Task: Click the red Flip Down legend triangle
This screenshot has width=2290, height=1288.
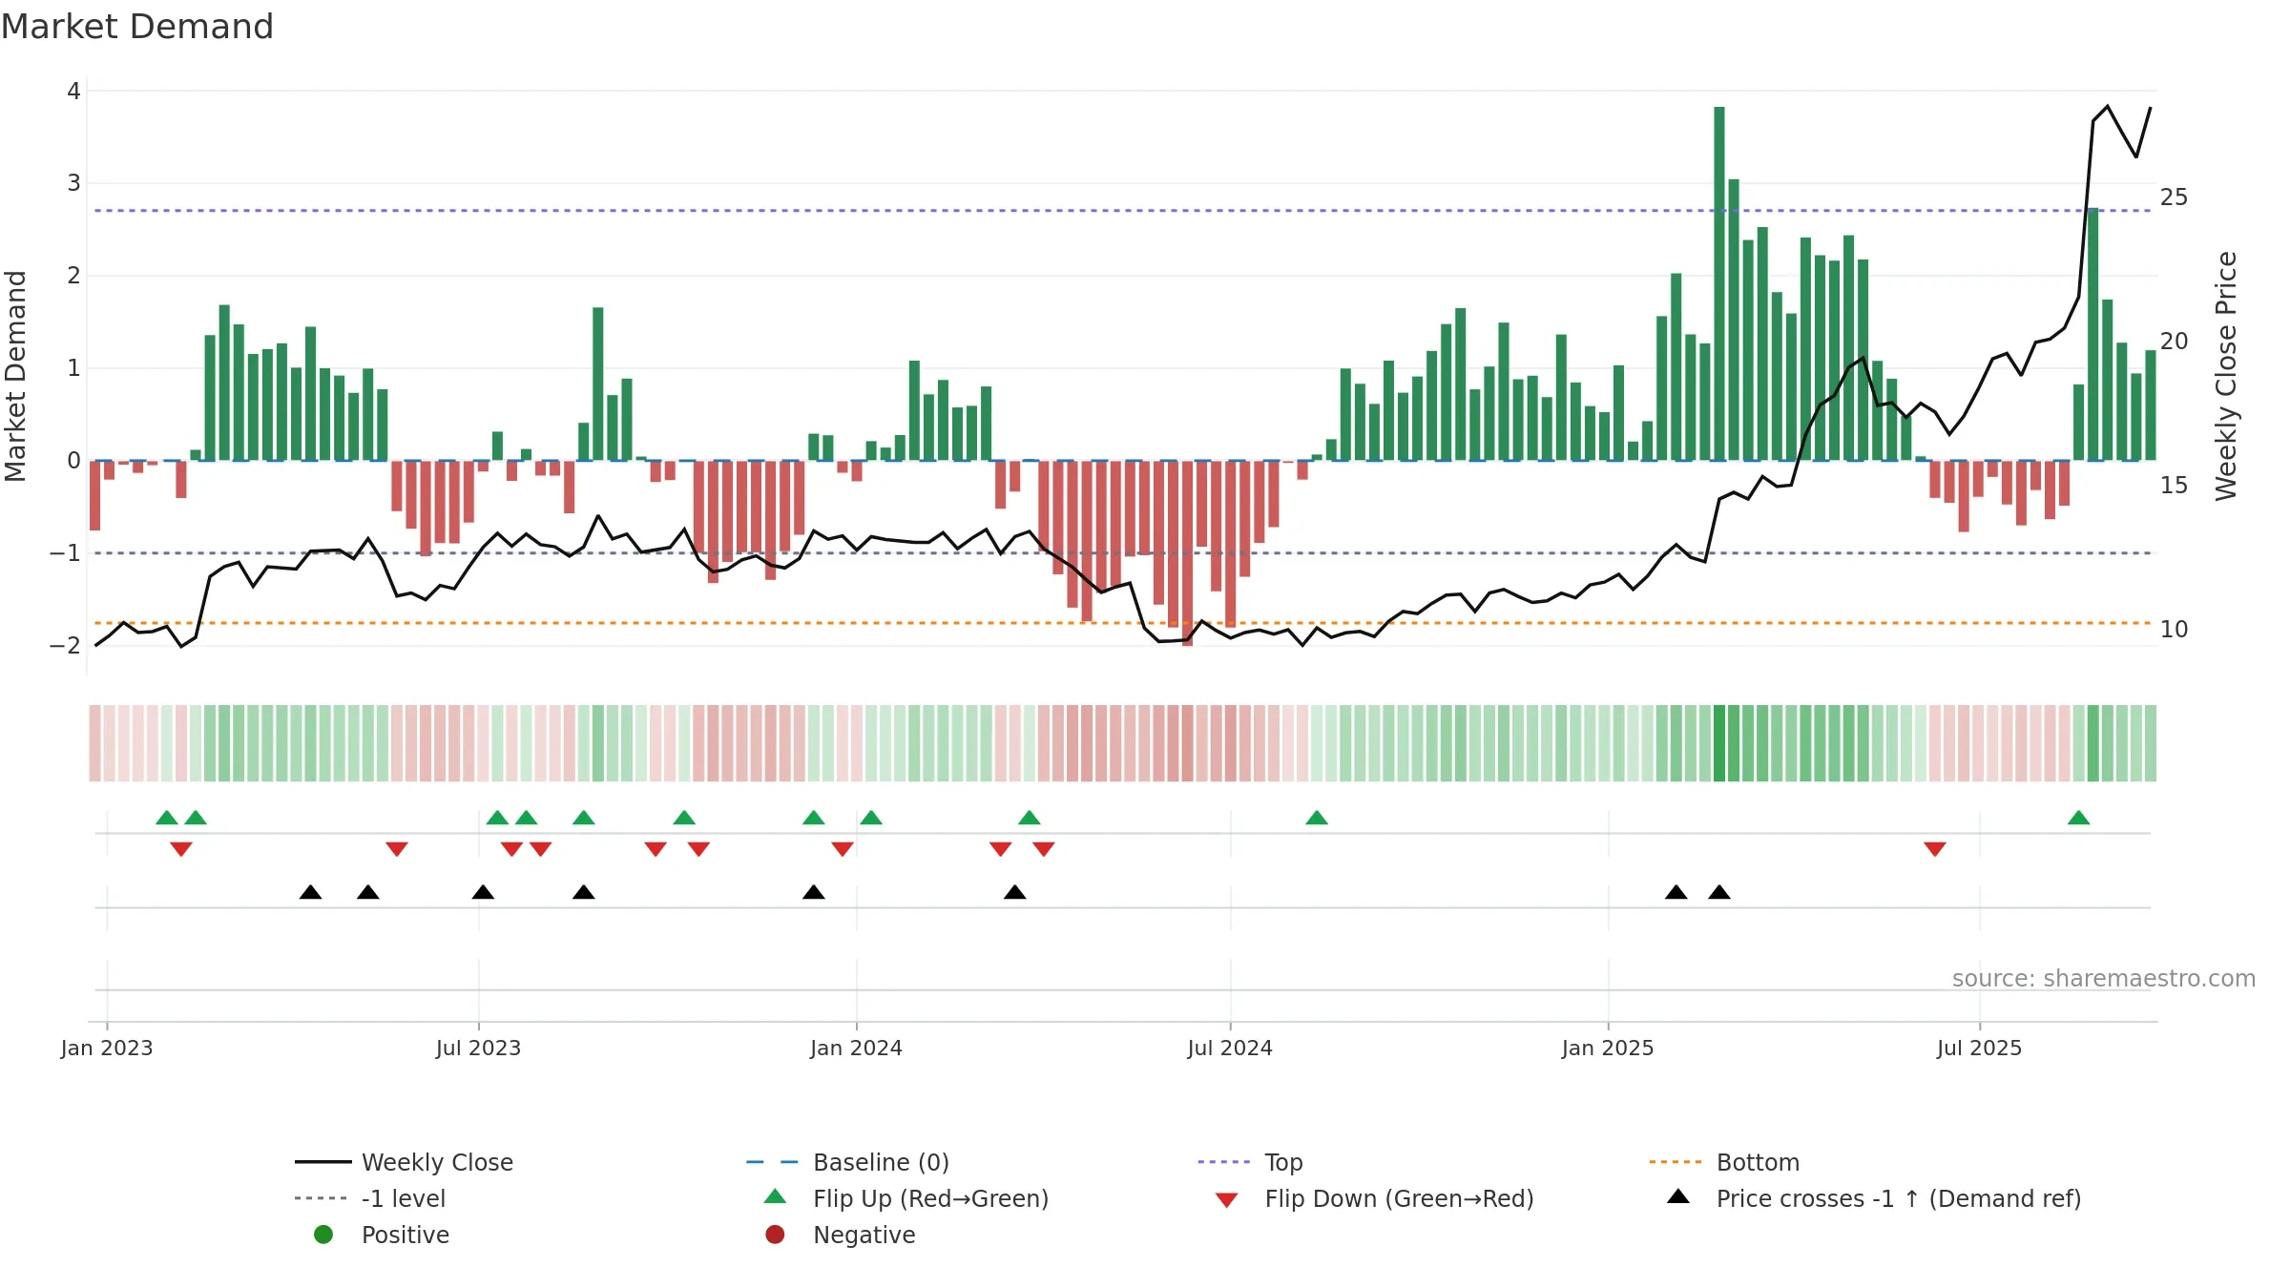Action: 1227,1200
